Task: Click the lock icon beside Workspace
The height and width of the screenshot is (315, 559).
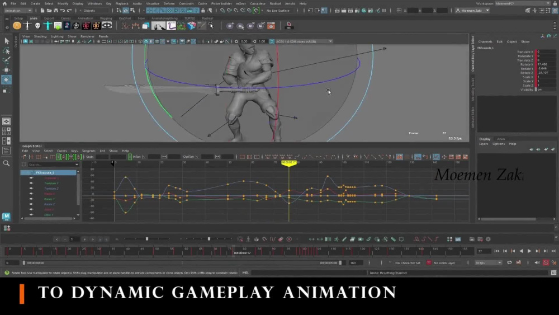Action: coord(555,3)
